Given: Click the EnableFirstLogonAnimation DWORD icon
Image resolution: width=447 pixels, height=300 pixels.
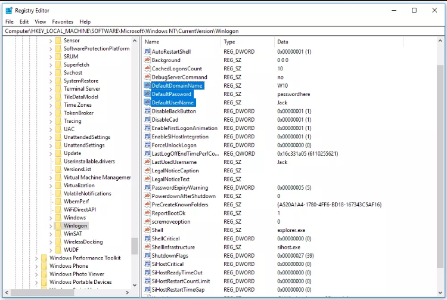Looking at the screenshot, I should (x=147, y=128).
